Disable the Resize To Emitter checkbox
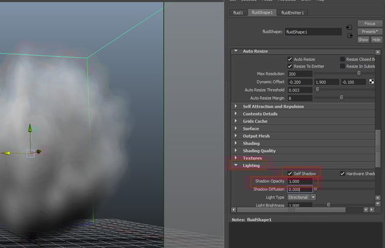Screen dimensions: 385x248 290,66
